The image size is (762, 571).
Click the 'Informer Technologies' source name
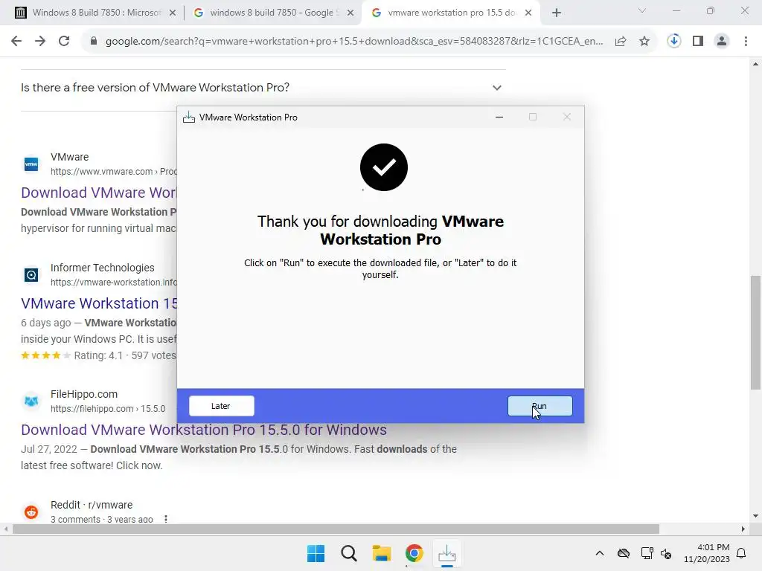(x=103, y=268)
